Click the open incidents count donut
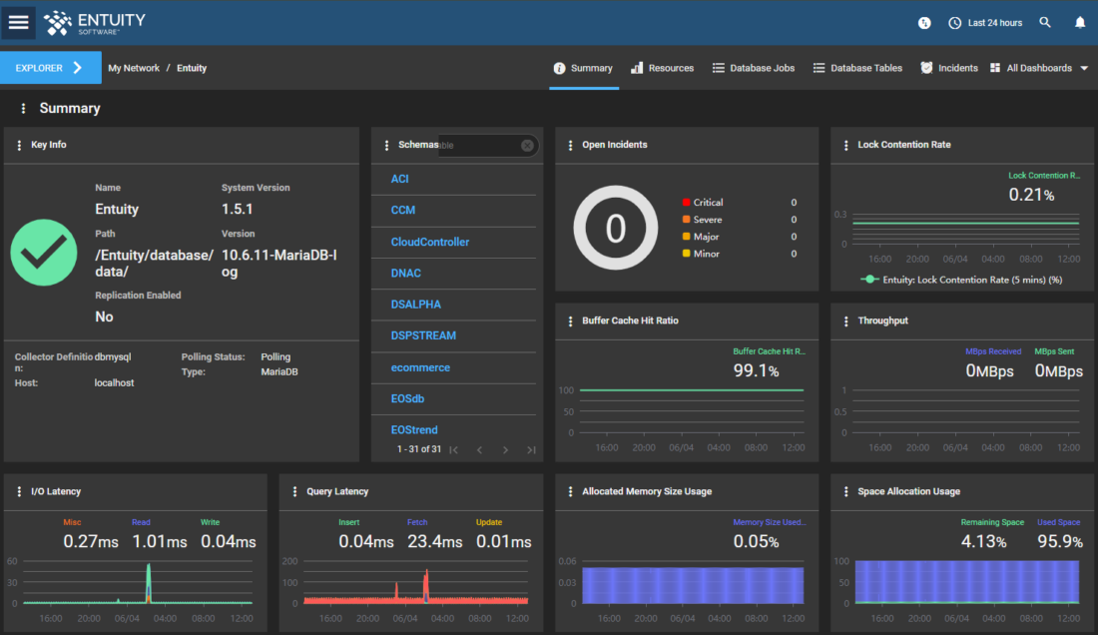This screenshot has width=1098, height=635. click(616, 228)
